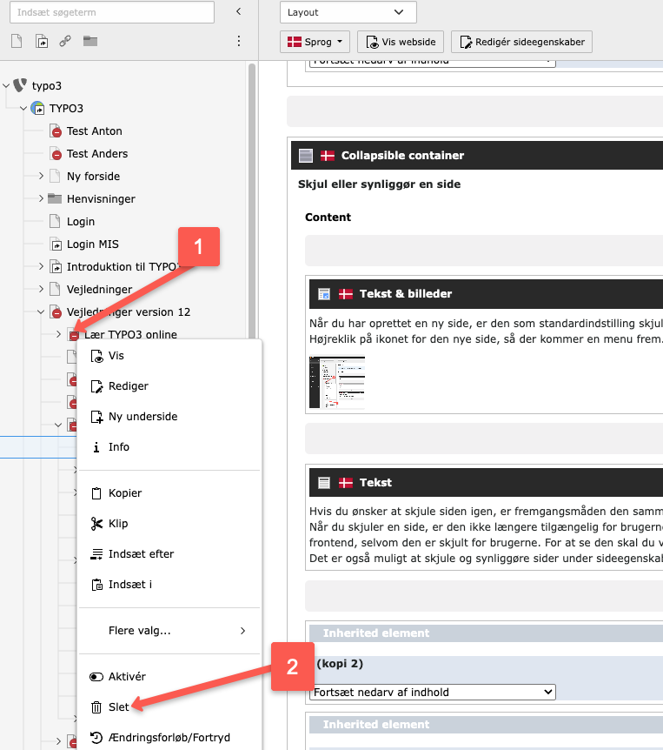Click the external link page icon

[x=65, y=41]
